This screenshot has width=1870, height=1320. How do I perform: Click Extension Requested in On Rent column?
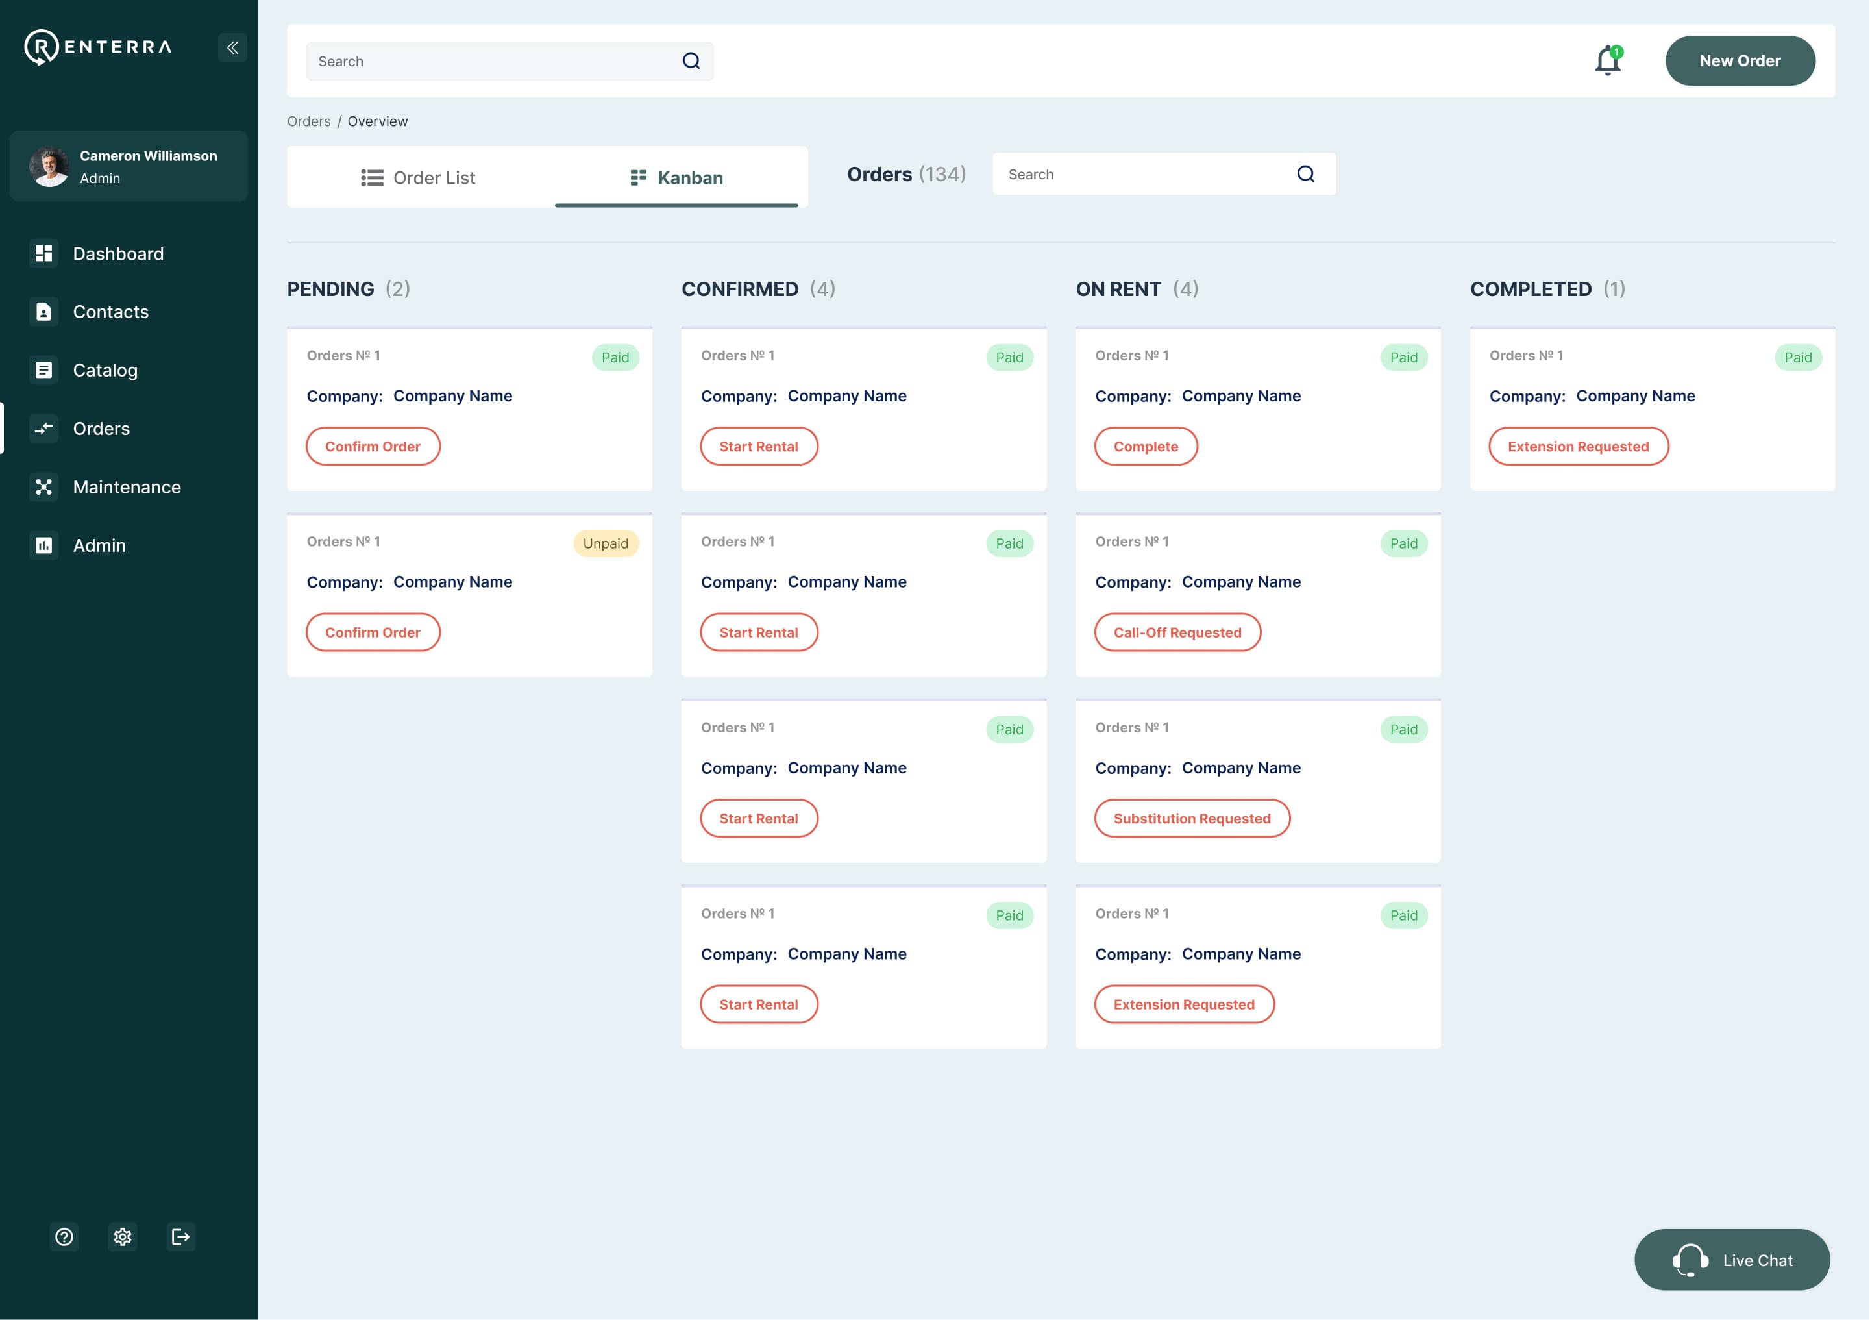tap(1184, 1004)
